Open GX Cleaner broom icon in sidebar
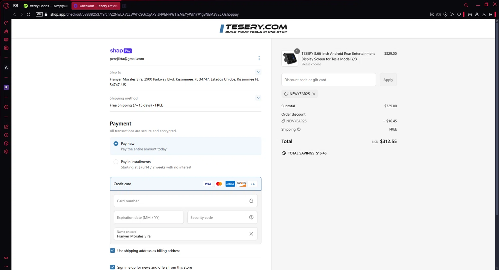 6,31
